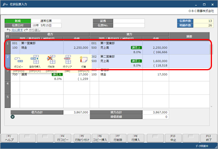Click the やり直し link
218x149 pixels.
(35, 30)
